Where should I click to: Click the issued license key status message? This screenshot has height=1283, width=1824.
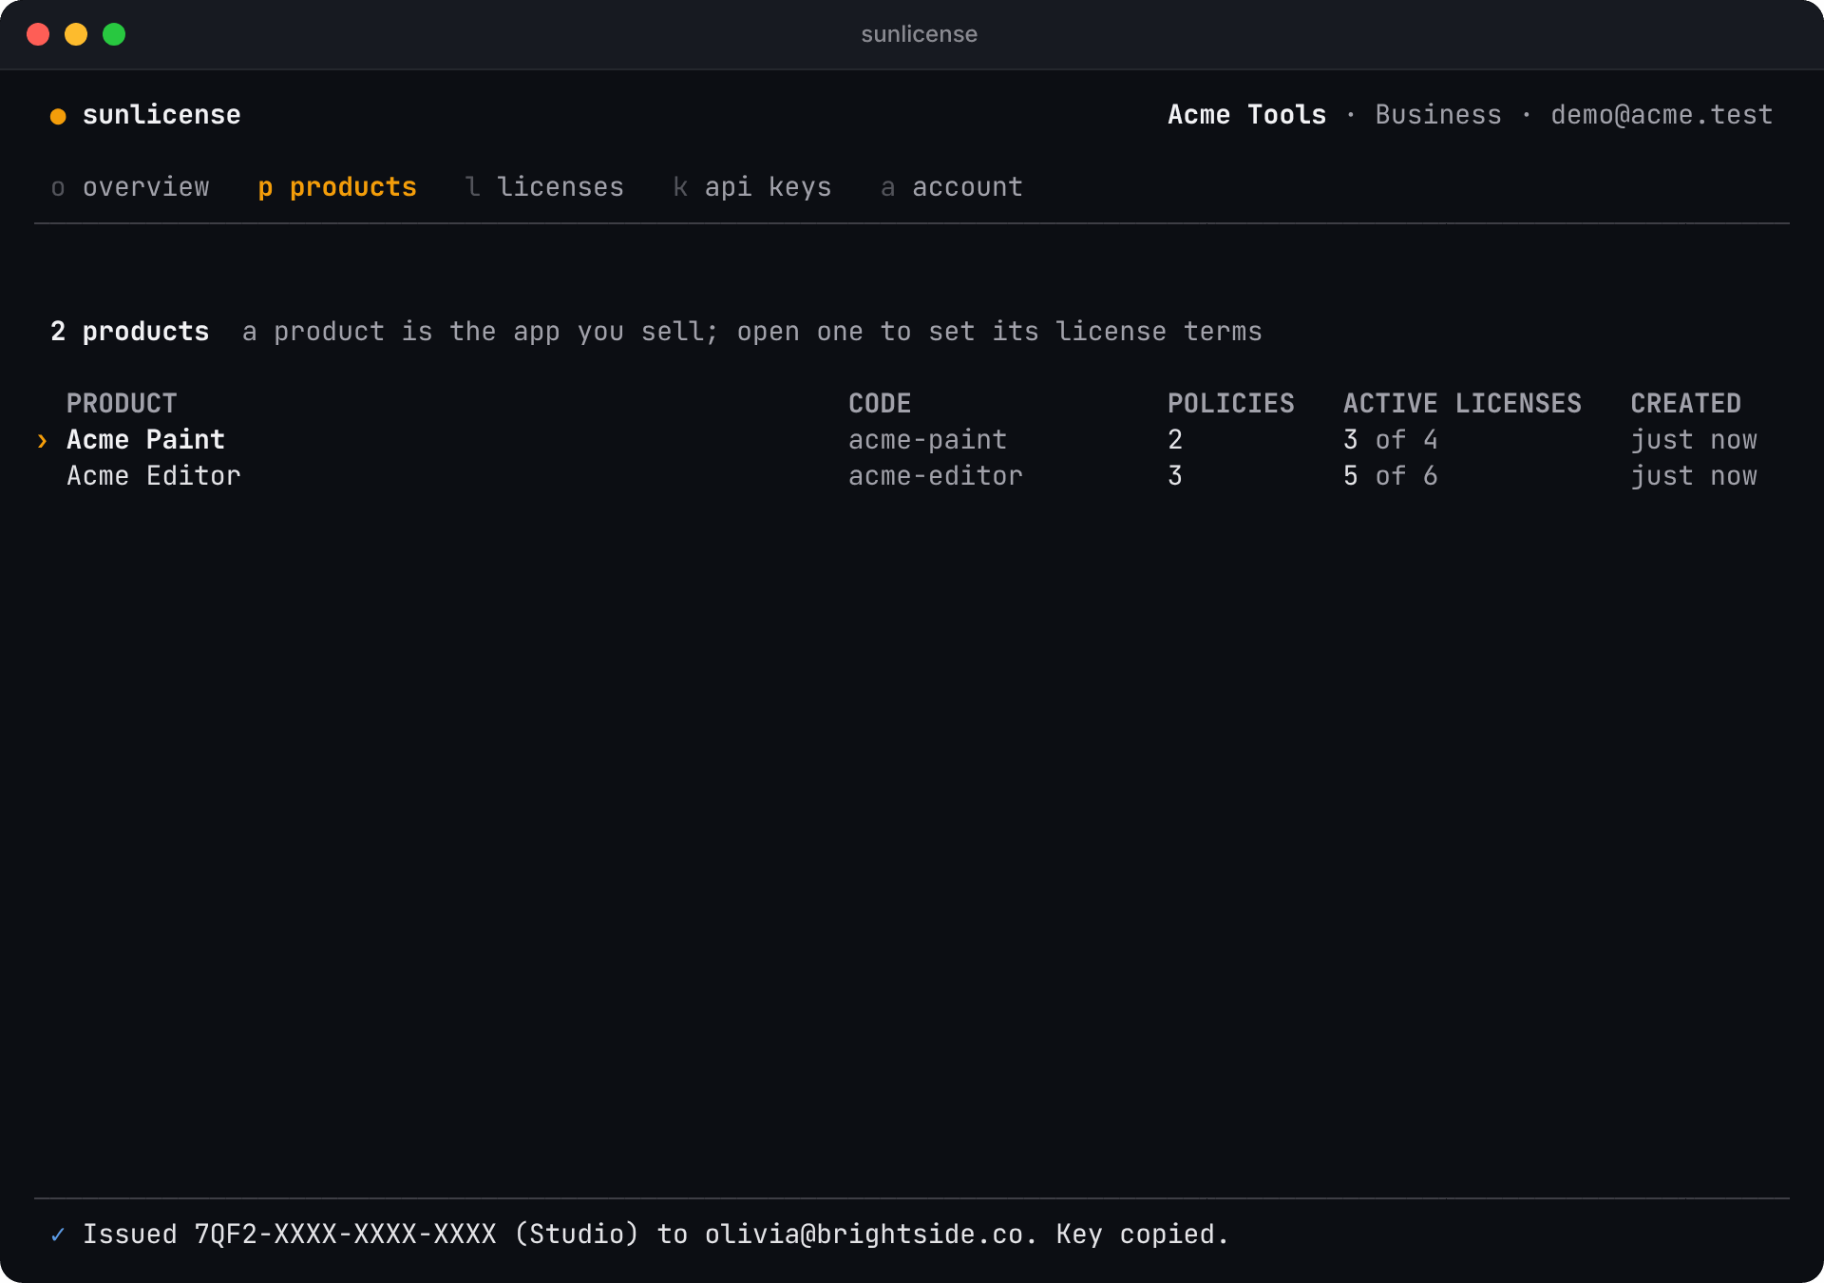(655, 1235)
